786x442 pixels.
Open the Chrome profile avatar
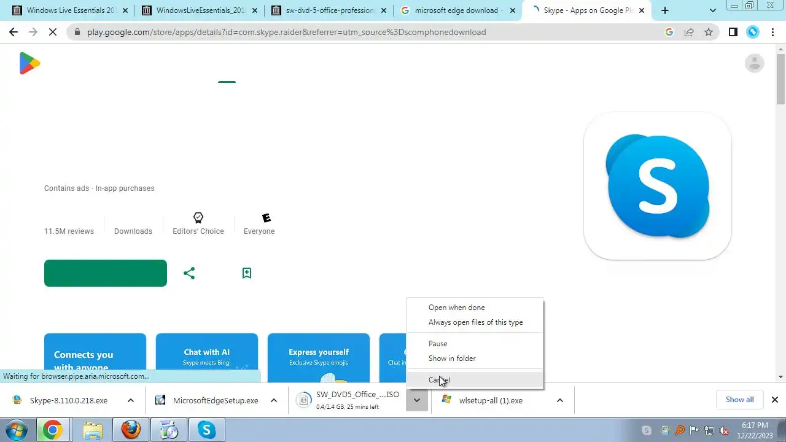753,32
